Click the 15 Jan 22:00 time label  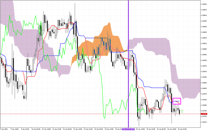click(151, 129)
